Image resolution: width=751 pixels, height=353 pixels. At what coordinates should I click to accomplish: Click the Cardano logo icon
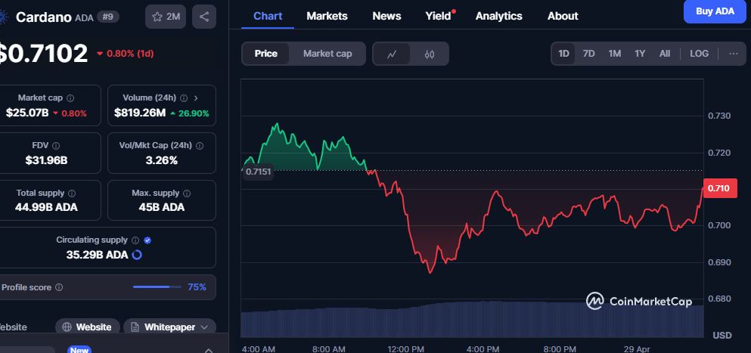pos(5,17)
